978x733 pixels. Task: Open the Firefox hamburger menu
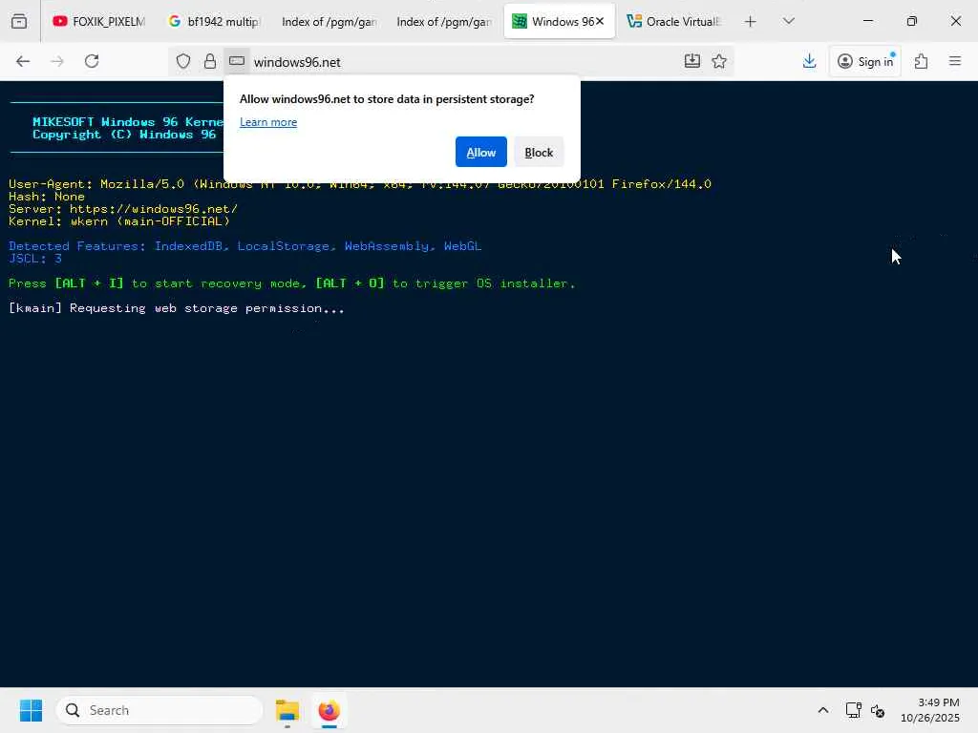955,61
